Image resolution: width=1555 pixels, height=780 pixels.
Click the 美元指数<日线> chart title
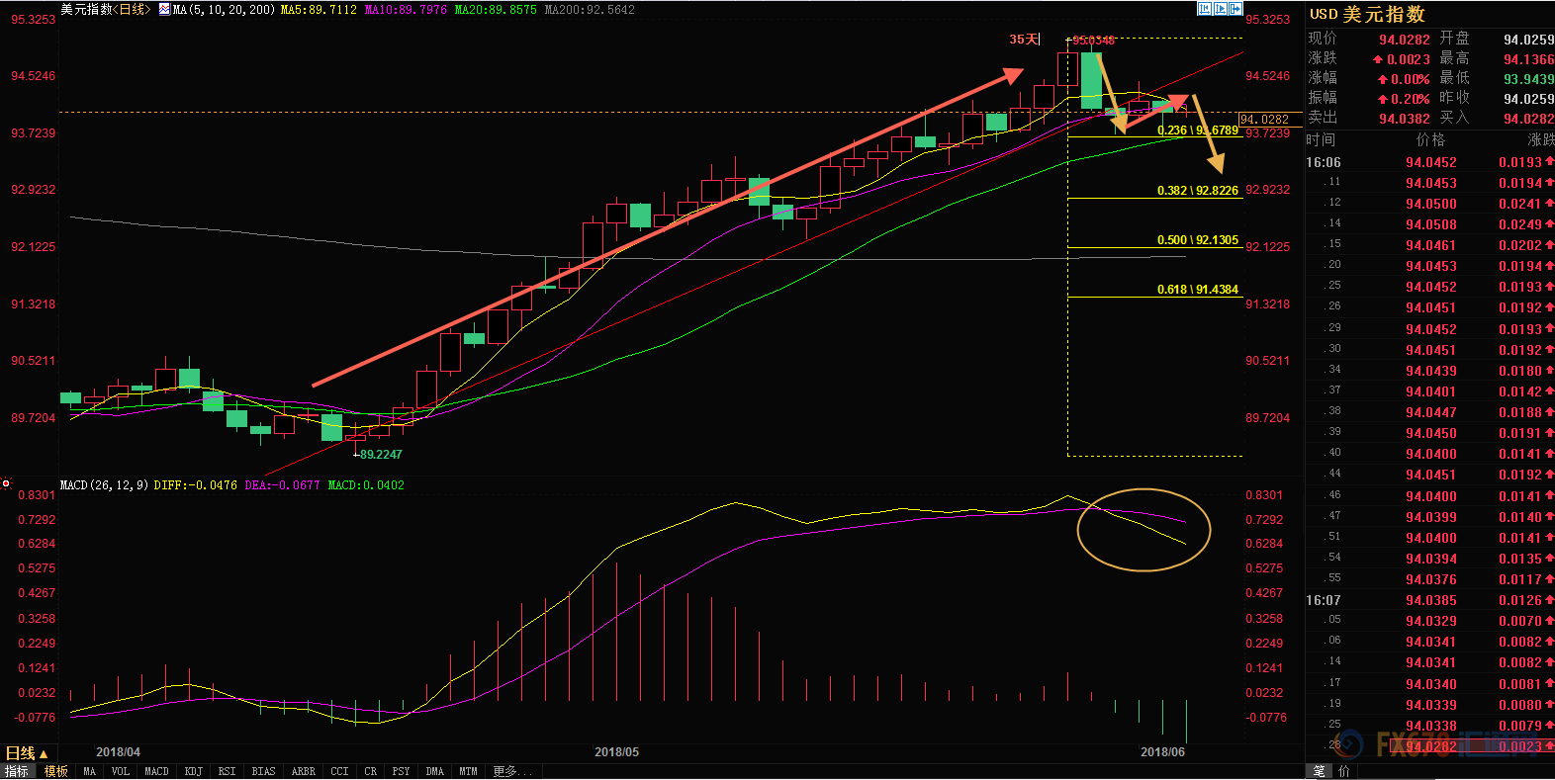106,9
